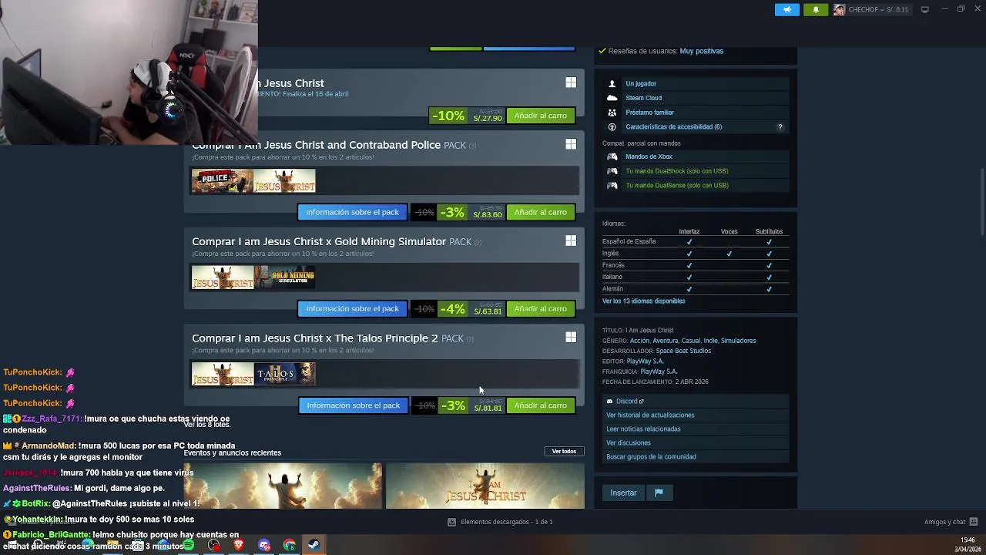Open pack info for Talos Principle 2 pack
The image size is (986, 555).
click(353, 405)
